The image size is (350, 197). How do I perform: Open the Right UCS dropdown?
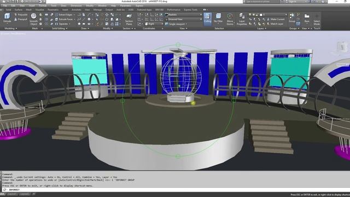click(154, 24)
